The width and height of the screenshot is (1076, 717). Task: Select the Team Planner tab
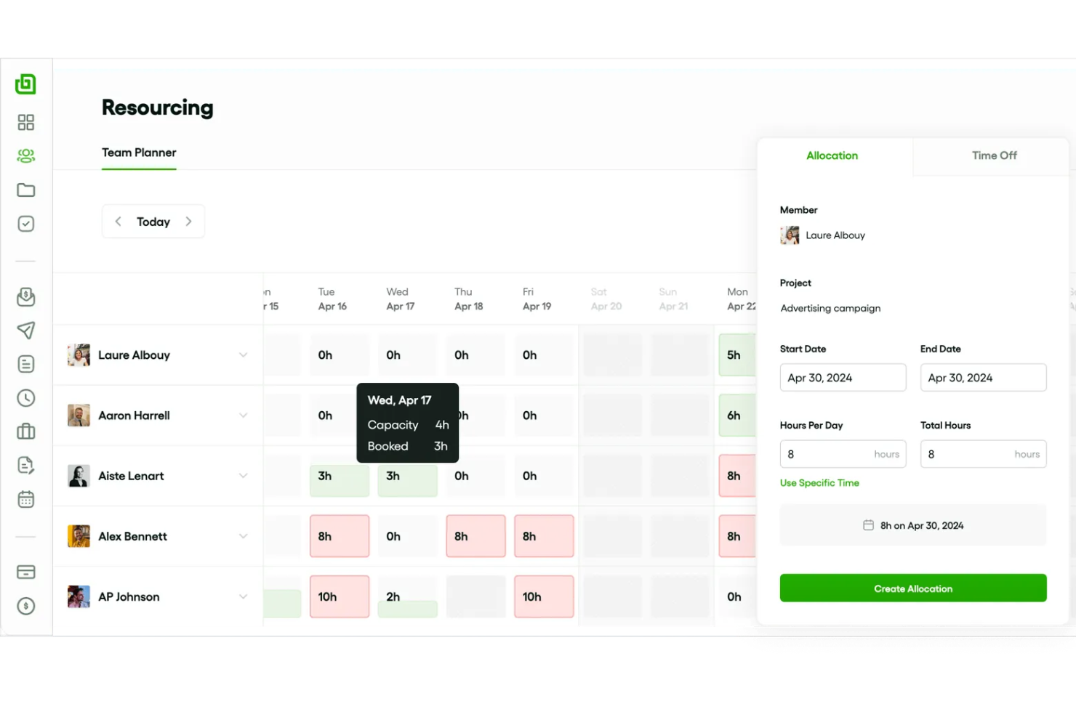(x=139, y=153)
